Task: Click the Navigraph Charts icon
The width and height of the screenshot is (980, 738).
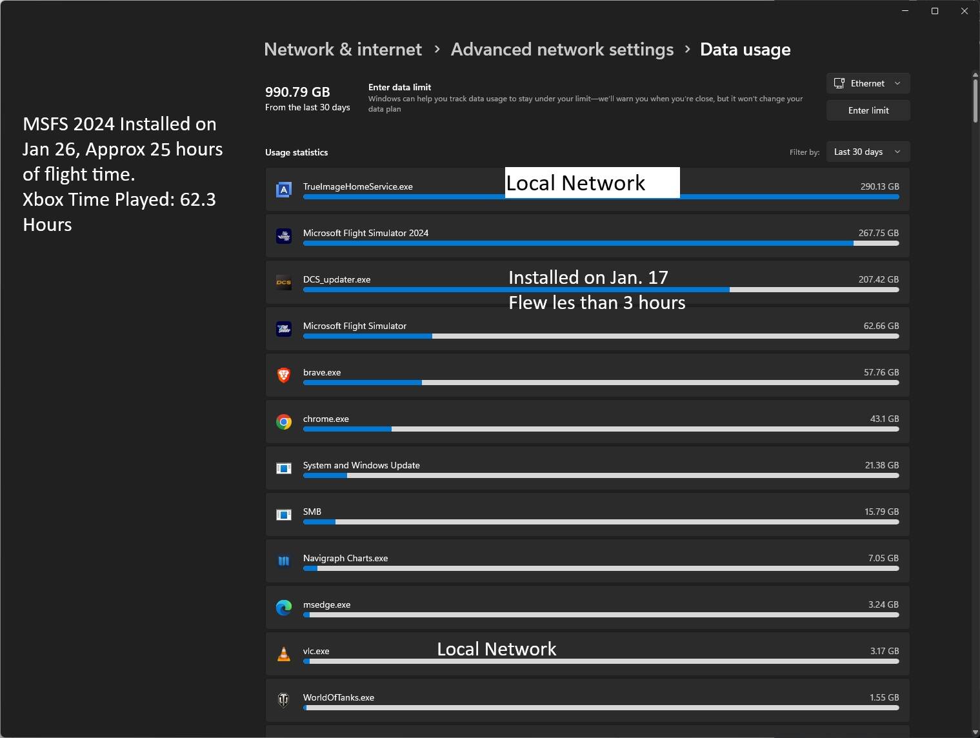Action: pyautogui.click(x=284, y=561)
